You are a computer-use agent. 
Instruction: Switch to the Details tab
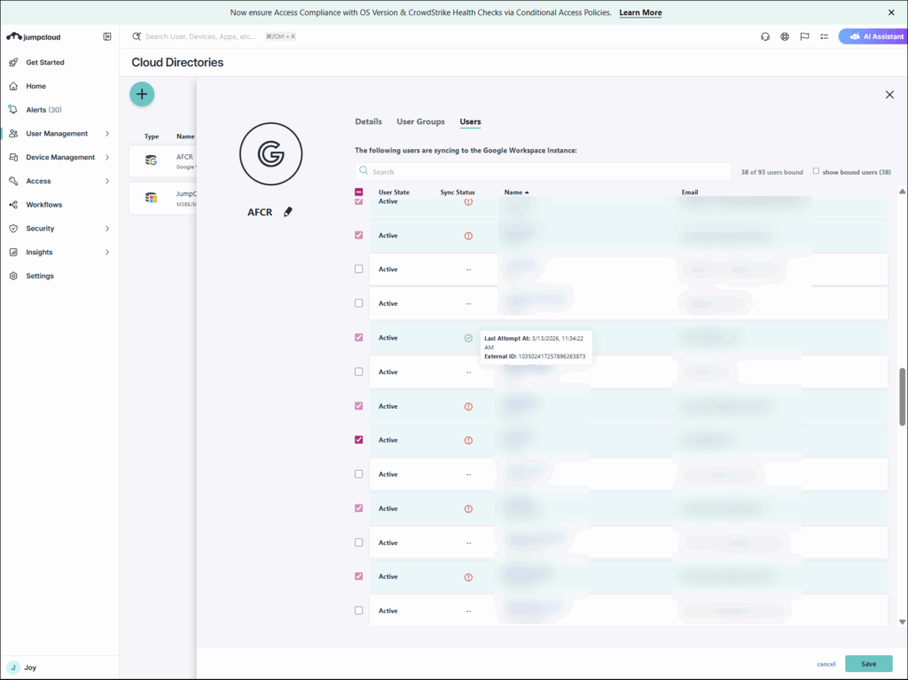pyautogui.click(x=368, y=121)
